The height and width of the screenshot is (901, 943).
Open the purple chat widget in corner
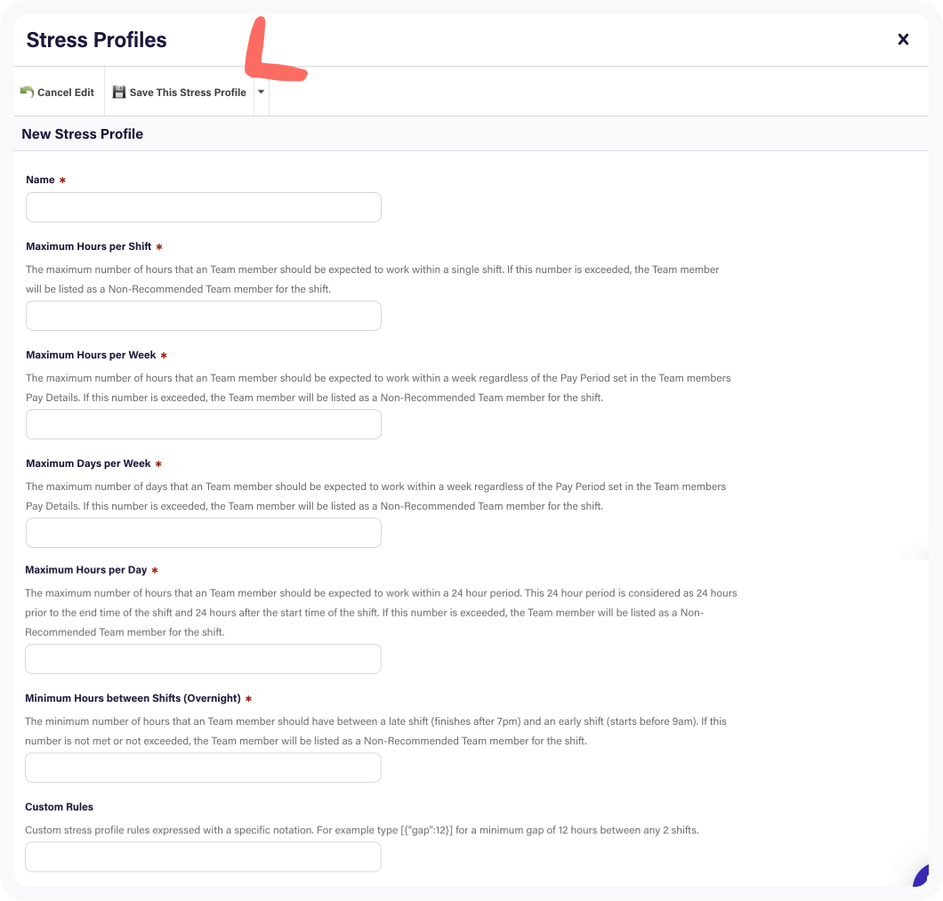tap(921, 875)
